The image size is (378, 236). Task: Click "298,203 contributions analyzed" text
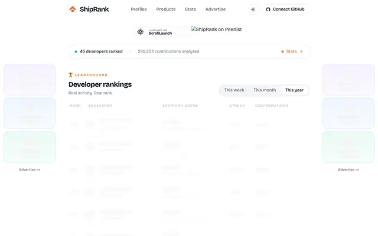(168, 51)
